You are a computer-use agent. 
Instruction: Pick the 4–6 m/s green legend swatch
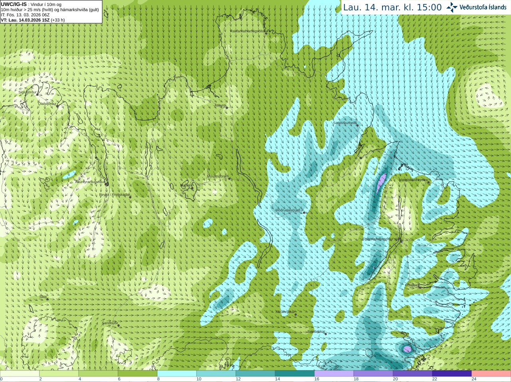98,374
